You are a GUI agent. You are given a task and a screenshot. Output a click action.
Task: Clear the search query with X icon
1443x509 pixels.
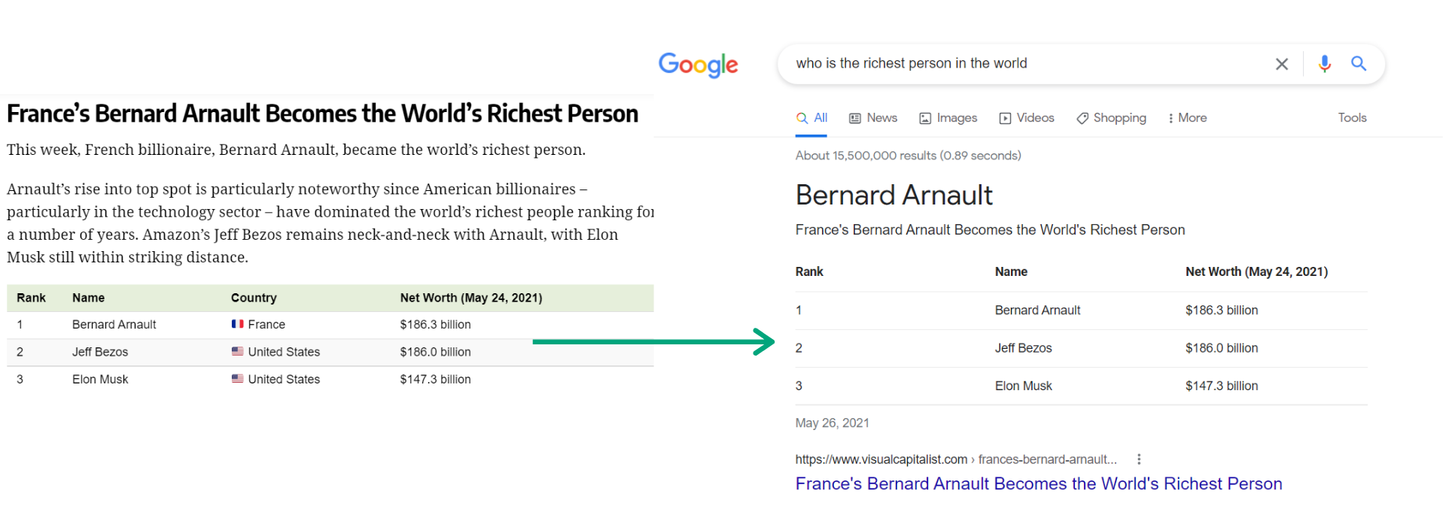(1281, 64)
